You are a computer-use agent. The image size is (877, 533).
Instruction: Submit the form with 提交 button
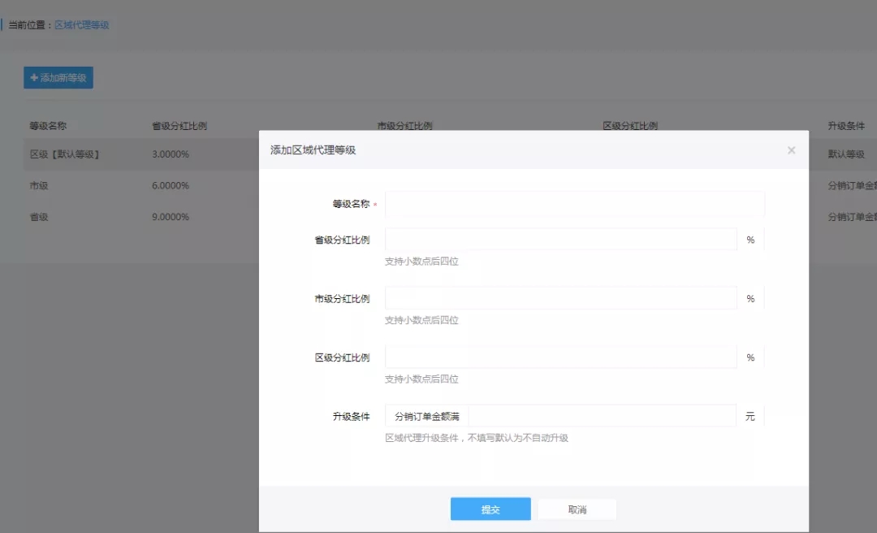tap(490, 509)
